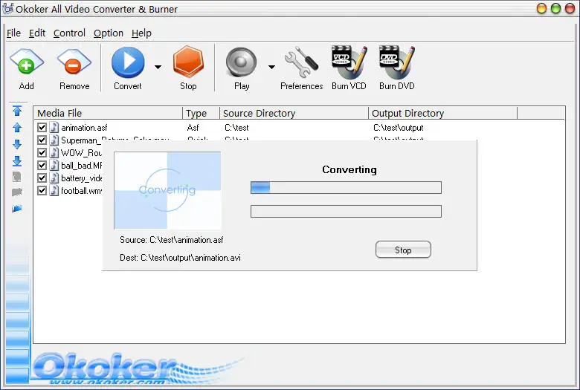
Task: Click Dest: C:\test\output\animation.avi label
Action: (180, 258)
